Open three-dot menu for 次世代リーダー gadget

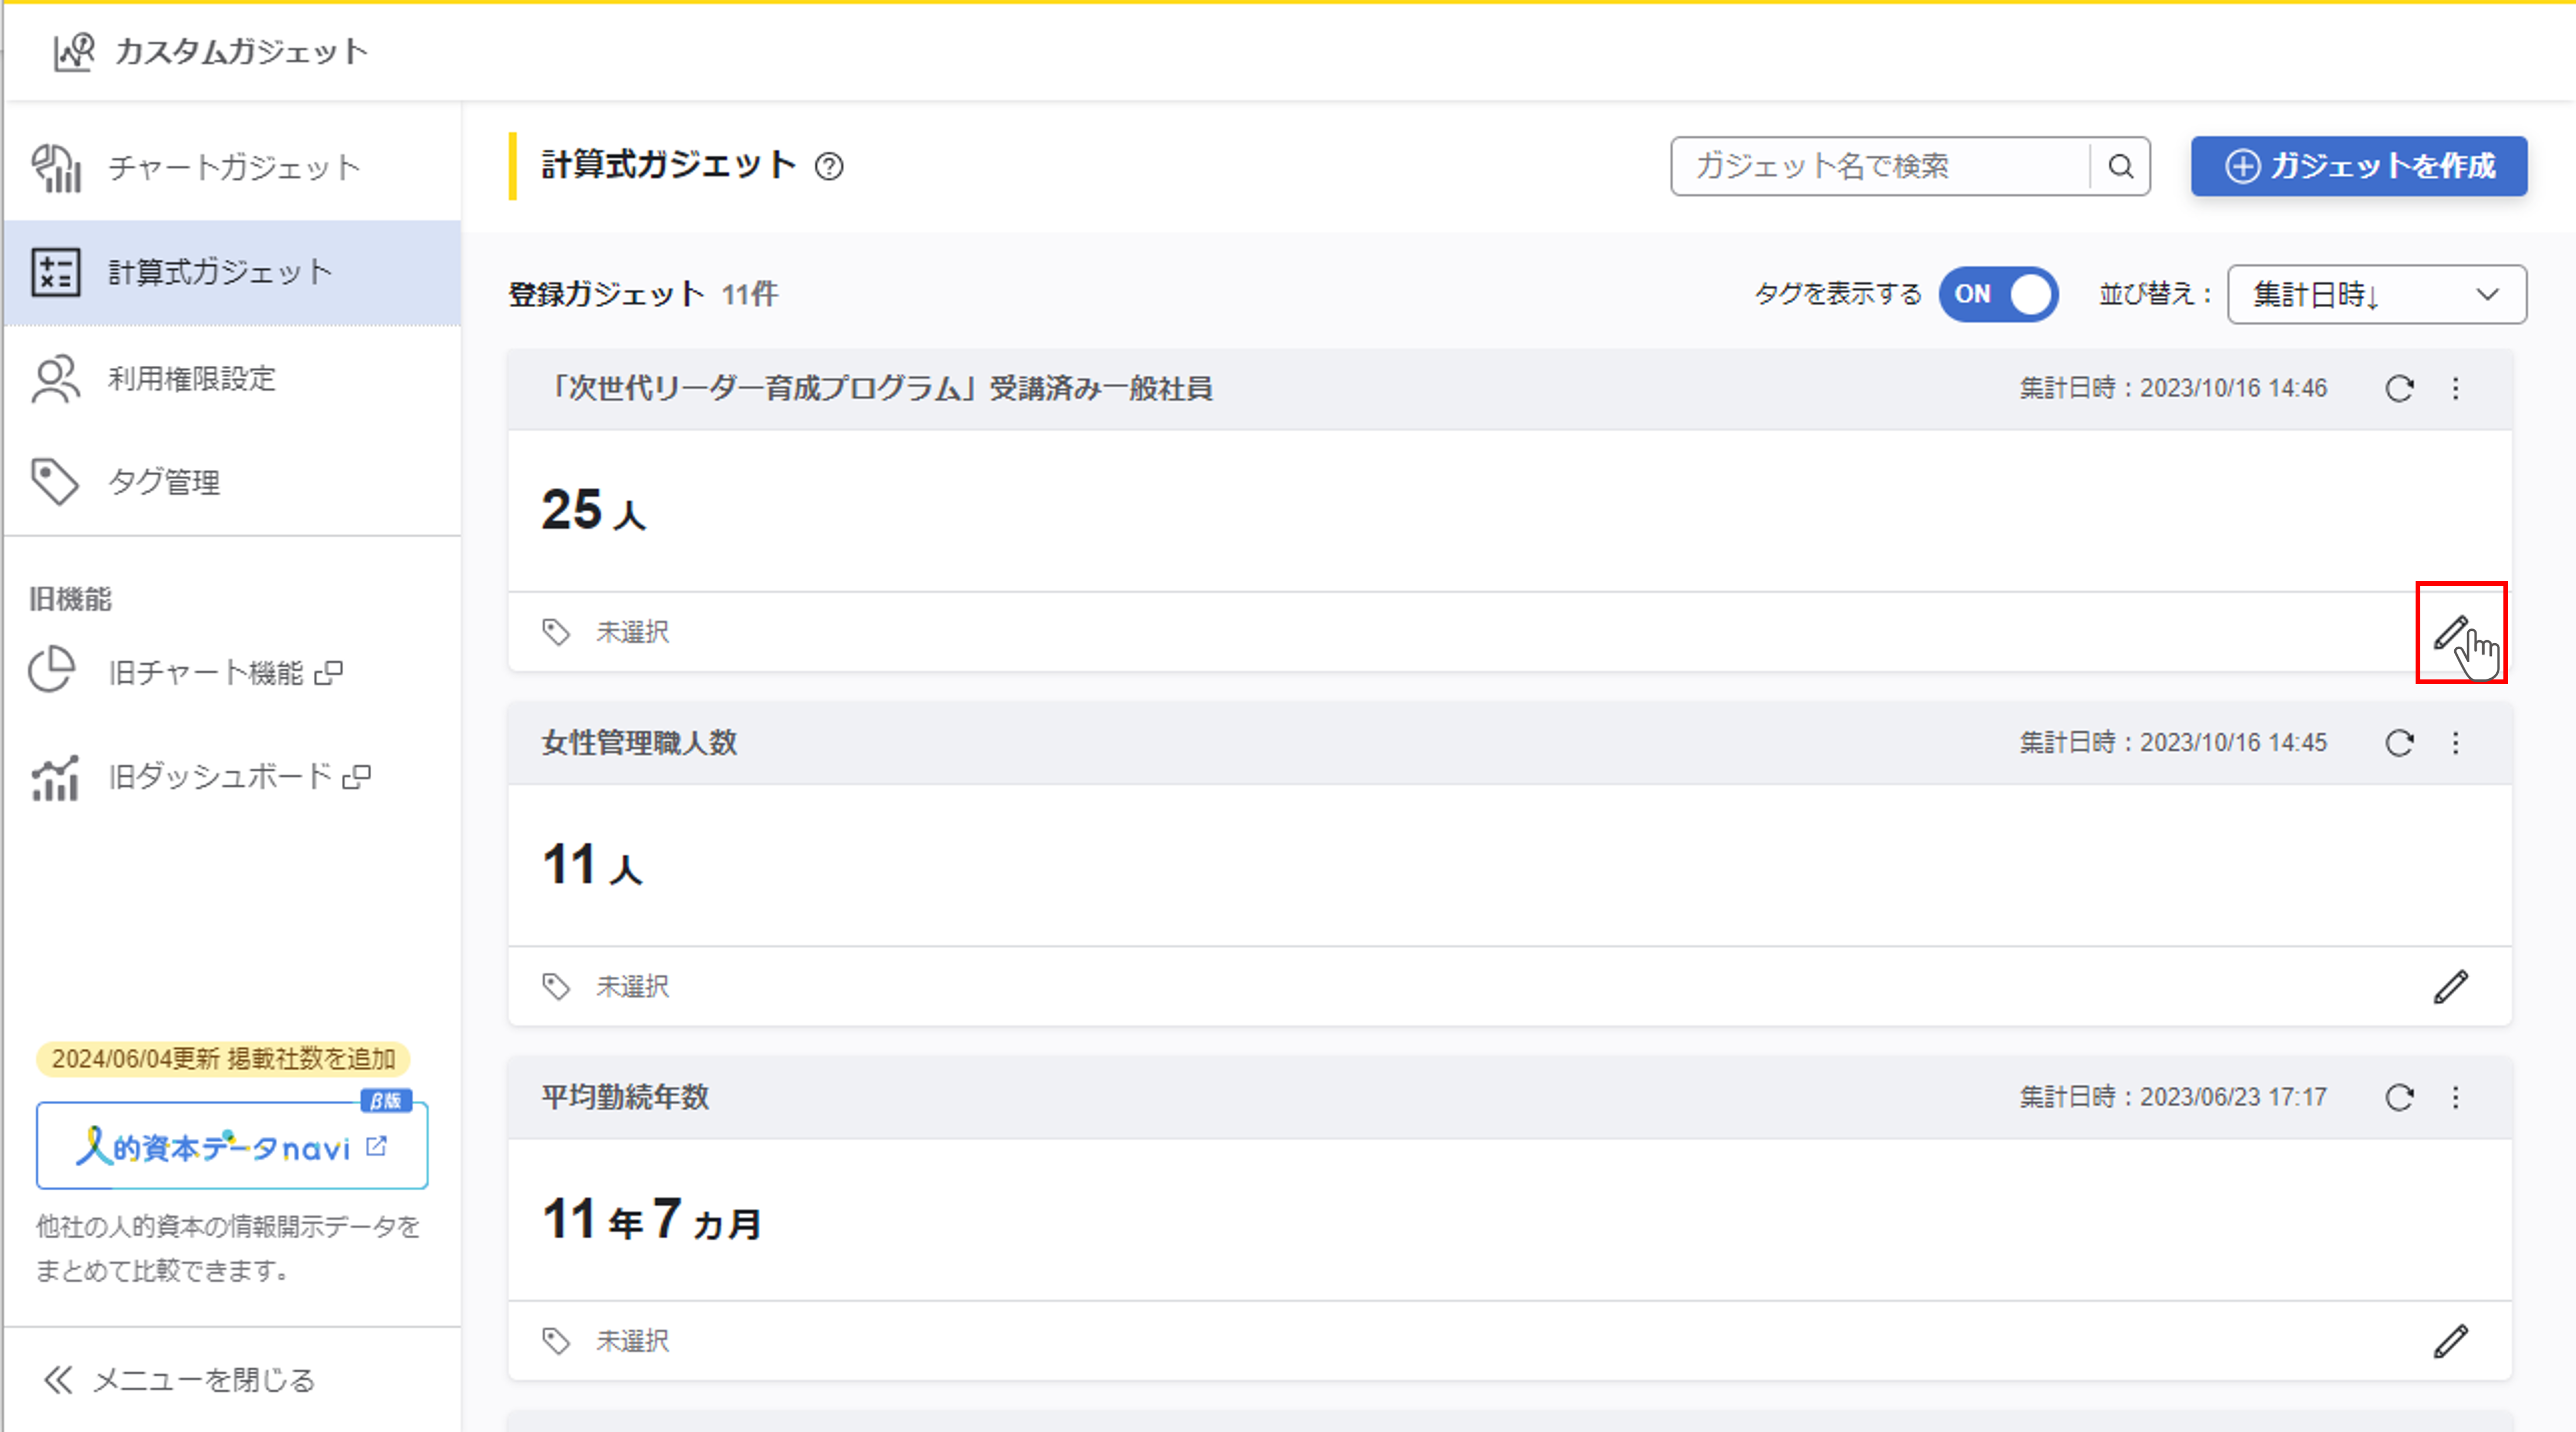tap(2455, 389)
